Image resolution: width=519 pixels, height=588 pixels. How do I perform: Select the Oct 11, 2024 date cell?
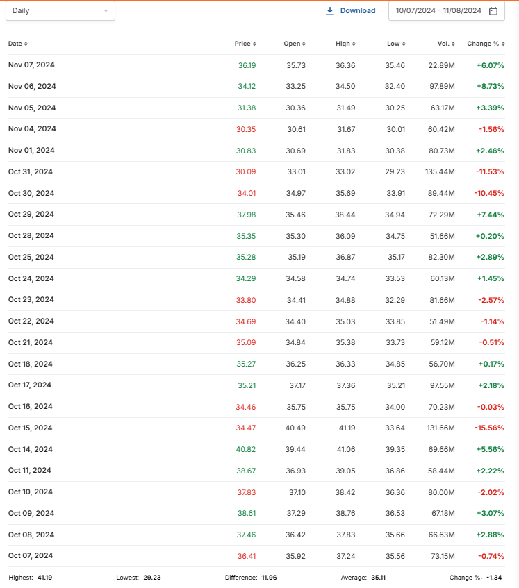coord(30,470)
